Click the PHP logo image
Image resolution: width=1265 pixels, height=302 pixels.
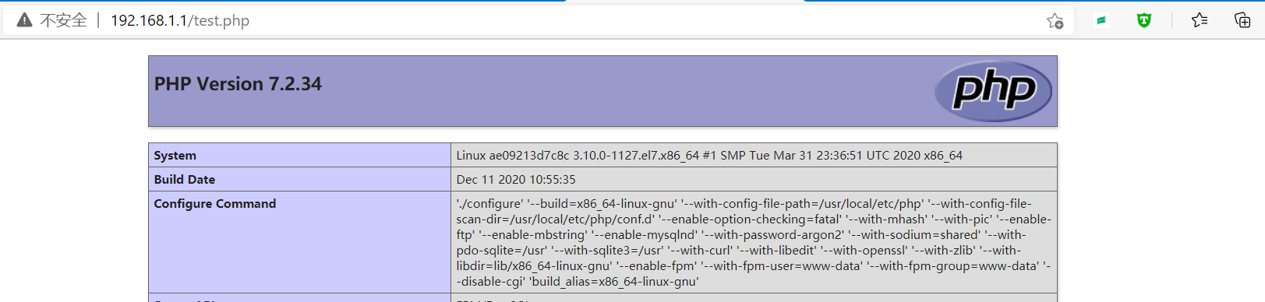click(x=993, y=91)
